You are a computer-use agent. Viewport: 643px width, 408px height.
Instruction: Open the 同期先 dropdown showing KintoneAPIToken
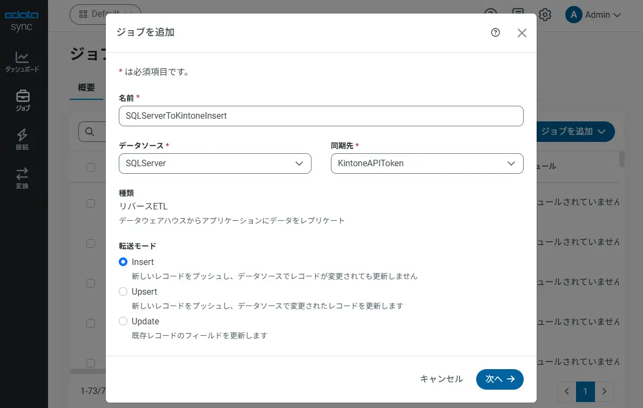tap(427, 164)
